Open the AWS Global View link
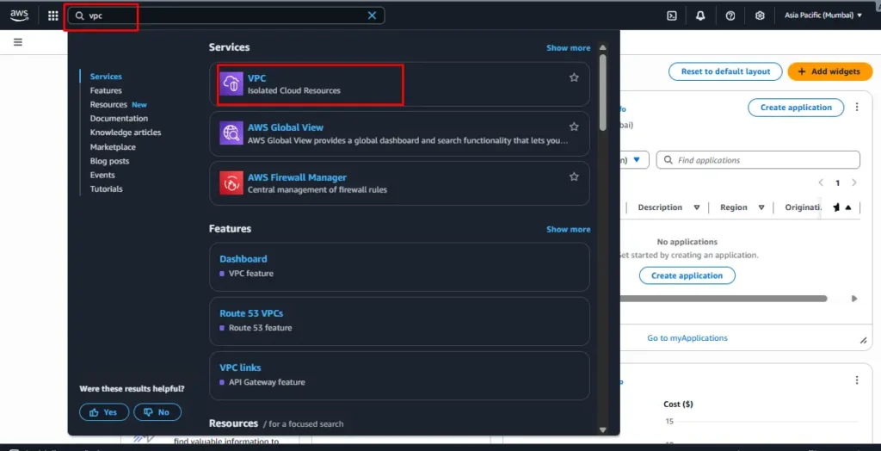The image size is (881, 451). coord(286,127)
